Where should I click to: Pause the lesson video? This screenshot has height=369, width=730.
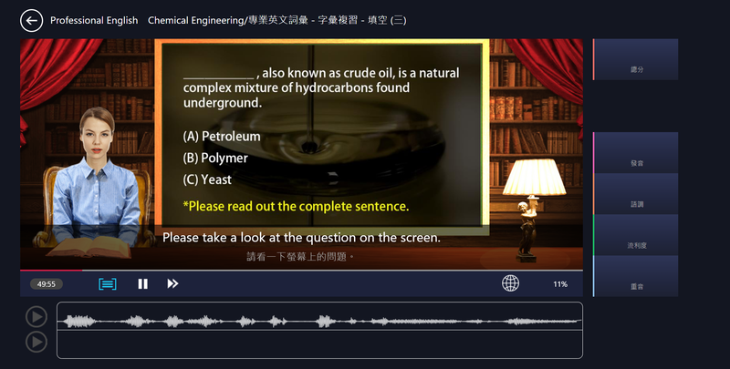(x=143, y=284)
